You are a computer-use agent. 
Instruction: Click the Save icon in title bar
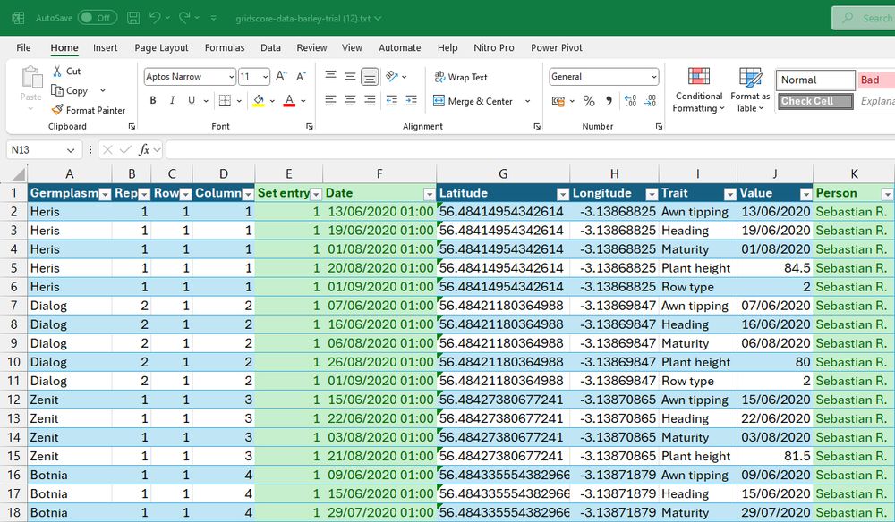133,18
